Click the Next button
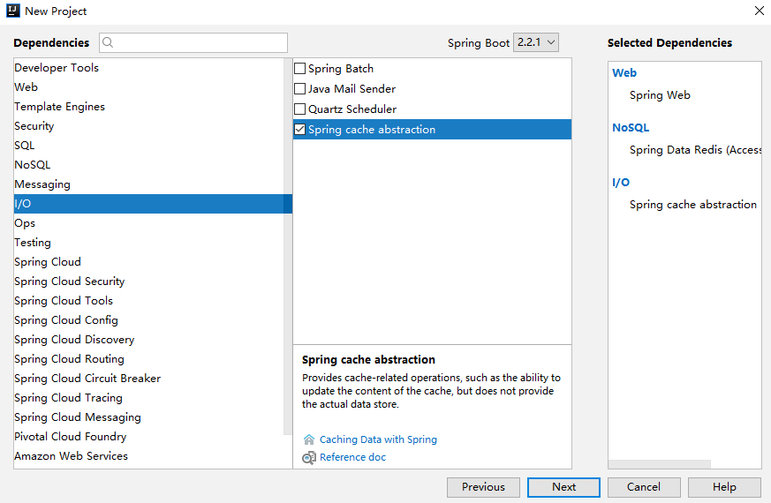Screen dimensions: 771x503 (563, 487)
